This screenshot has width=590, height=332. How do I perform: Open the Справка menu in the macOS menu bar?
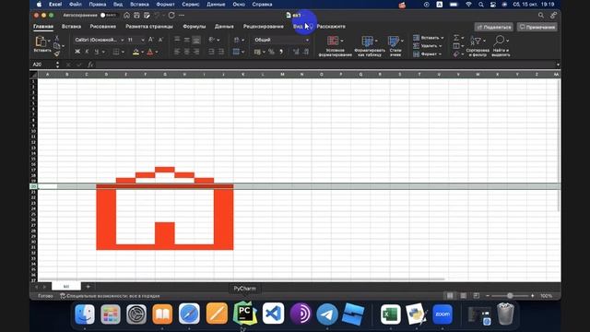262,5
